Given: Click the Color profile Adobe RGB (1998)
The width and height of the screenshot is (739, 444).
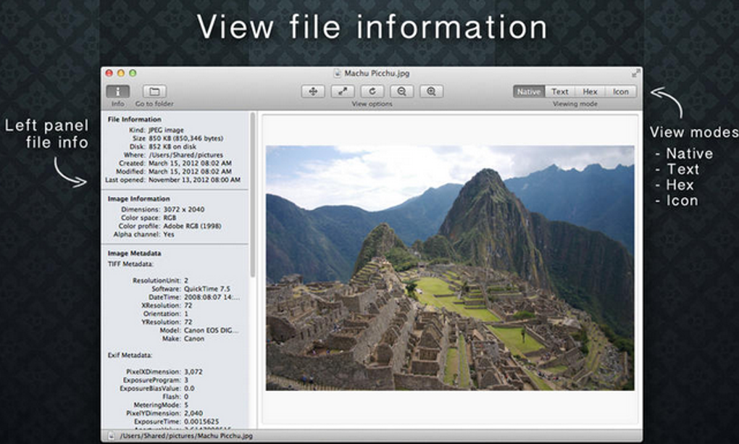Looking at the screenshot, I should [x=192, y=226].
